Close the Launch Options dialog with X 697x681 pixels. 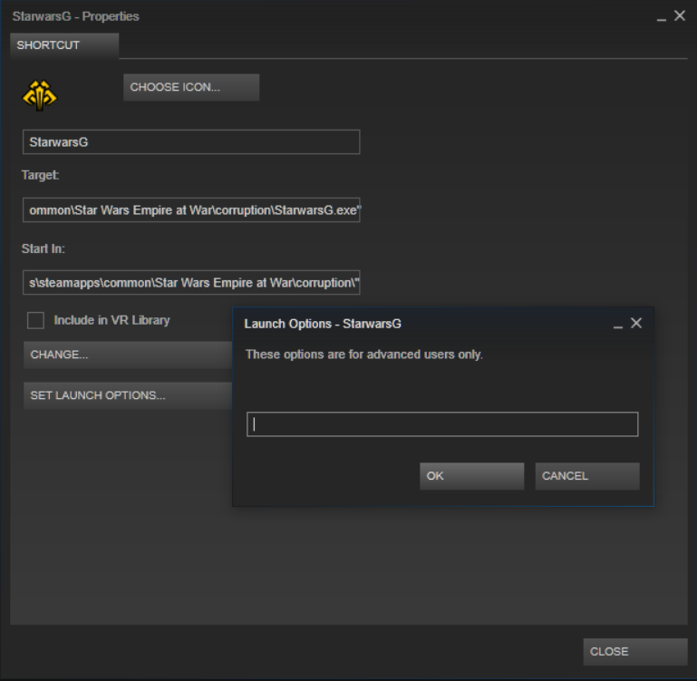636,323
